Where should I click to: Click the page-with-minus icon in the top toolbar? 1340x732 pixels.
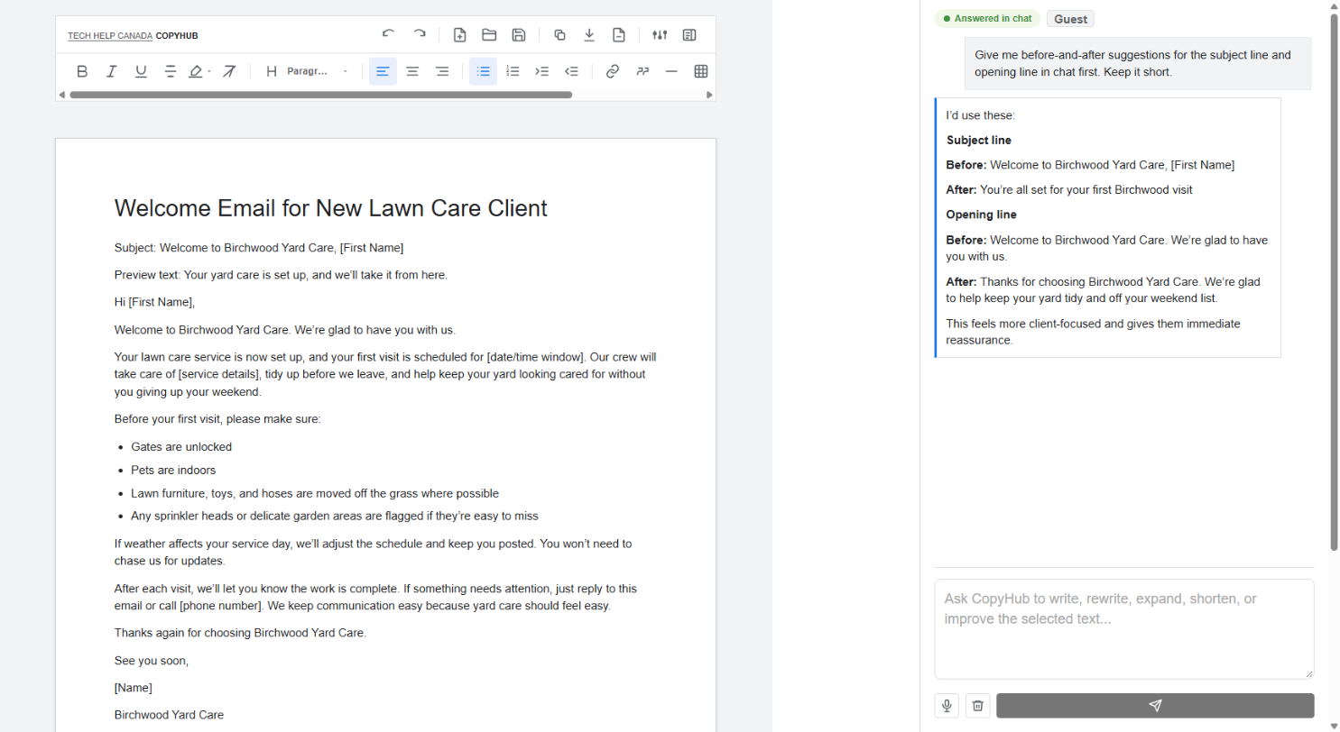(619, 35)
